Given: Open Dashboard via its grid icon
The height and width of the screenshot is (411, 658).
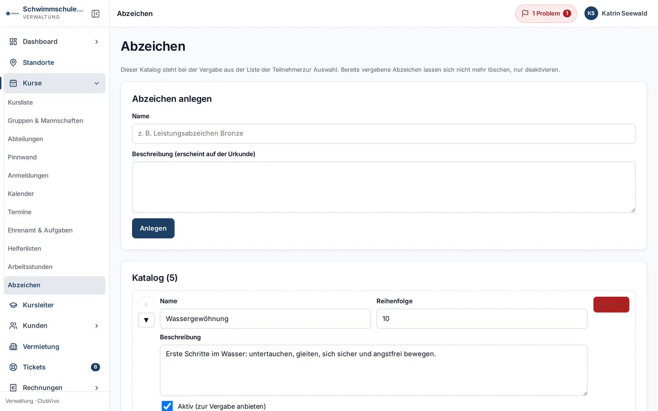Looking at the screenshot, I should pos(13,42).
